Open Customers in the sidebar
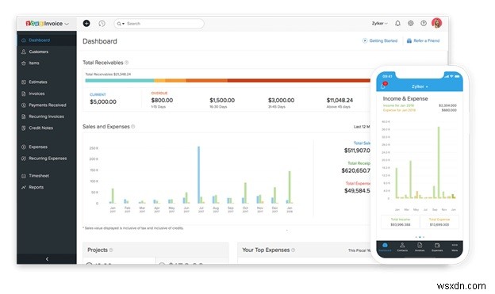The width and height of the screenshot is (495, 294). (x=47, y=52)
